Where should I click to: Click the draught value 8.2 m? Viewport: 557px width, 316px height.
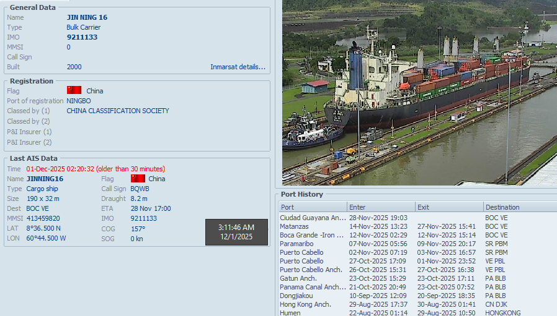point(138,199)
